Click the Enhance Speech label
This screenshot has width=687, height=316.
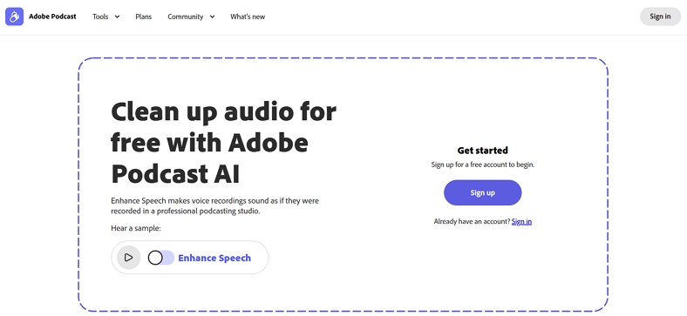click(214, 258)
